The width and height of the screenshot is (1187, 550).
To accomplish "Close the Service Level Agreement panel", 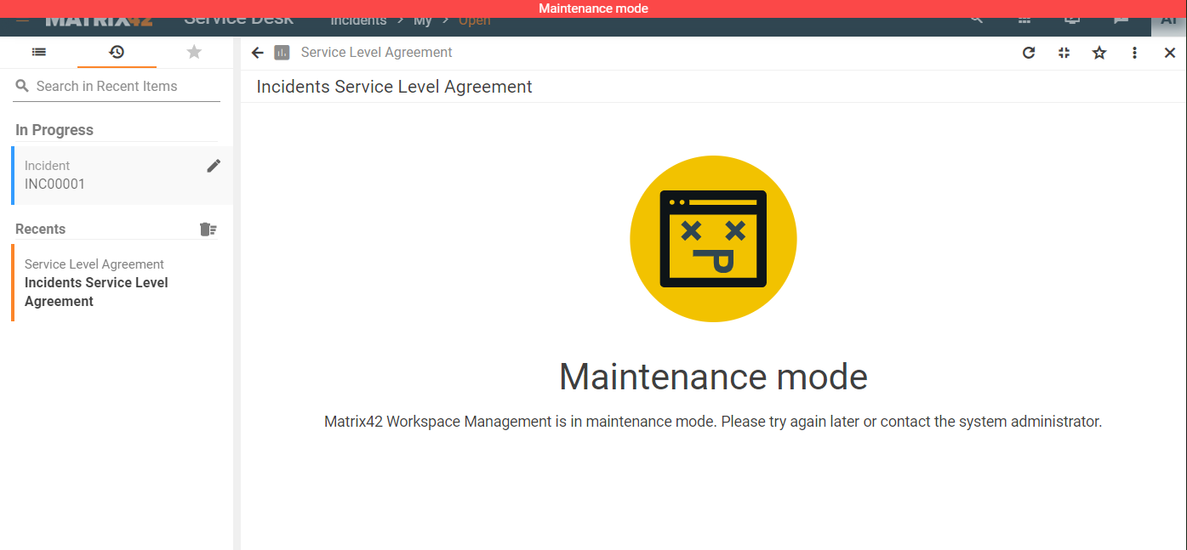I will point(1169,53).
